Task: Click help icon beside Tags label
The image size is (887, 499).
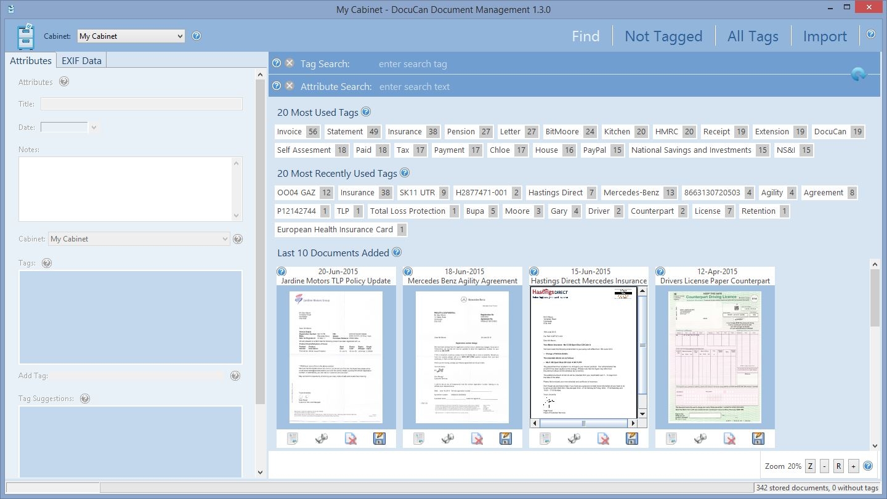Action: pyautogui.click(x=46, y=262)
